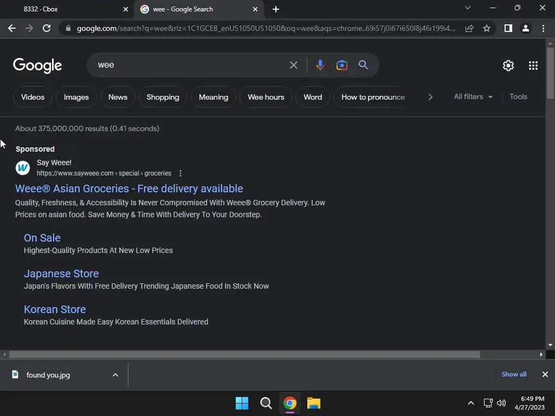Click the magnifier search button
The height and width of the screenshot is (416, 555).
(363, 65)
